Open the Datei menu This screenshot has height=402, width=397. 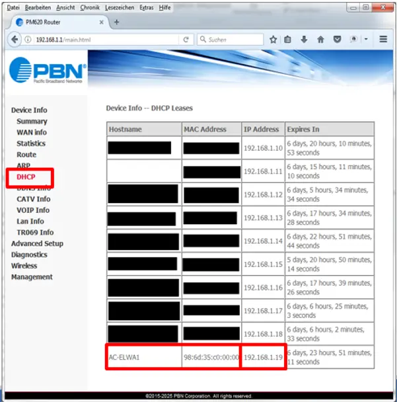click(x=13, y=8)
